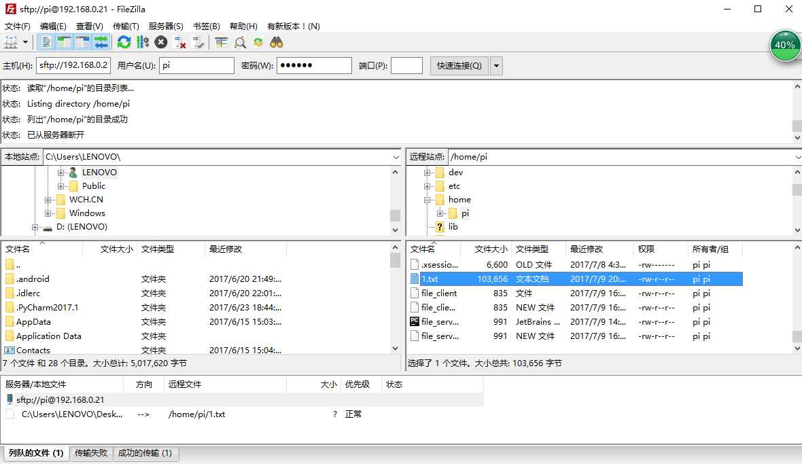Image resolution: width=802 pixels, height=464 pixels.
Task: Select the .android local folder
Action: pyautogui.click(x=33, y=279)
